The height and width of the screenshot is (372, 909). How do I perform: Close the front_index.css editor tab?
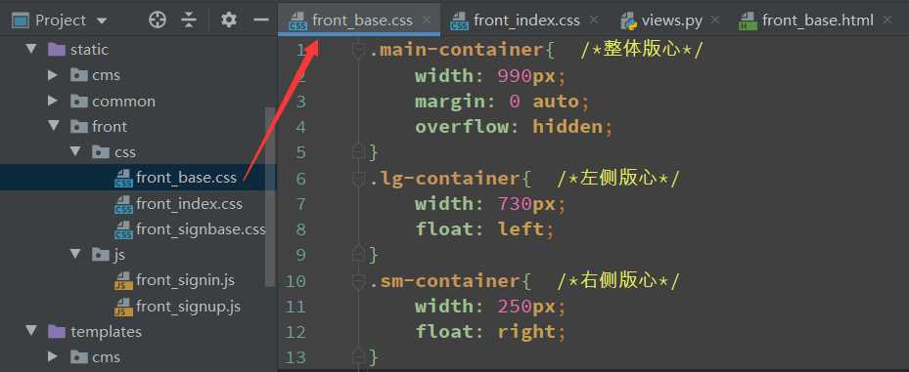593,21
